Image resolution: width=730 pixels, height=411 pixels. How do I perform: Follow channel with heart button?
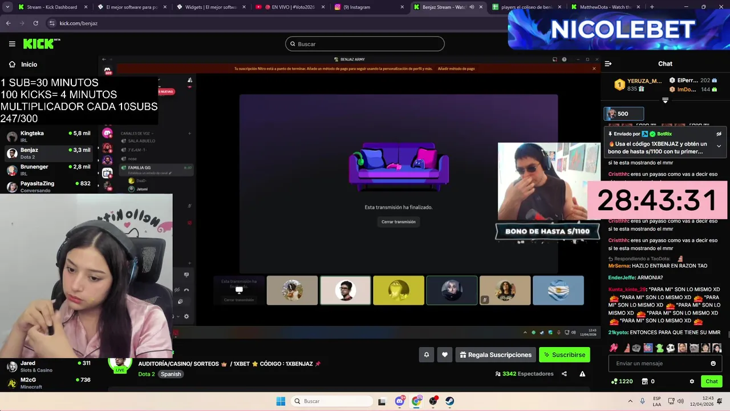[x=445, y=355]
